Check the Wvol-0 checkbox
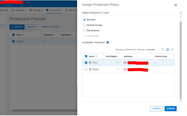This screenshot has width=187, height=116. [86, 69]
